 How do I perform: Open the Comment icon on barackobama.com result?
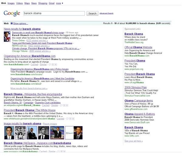(x=50, y=64)
